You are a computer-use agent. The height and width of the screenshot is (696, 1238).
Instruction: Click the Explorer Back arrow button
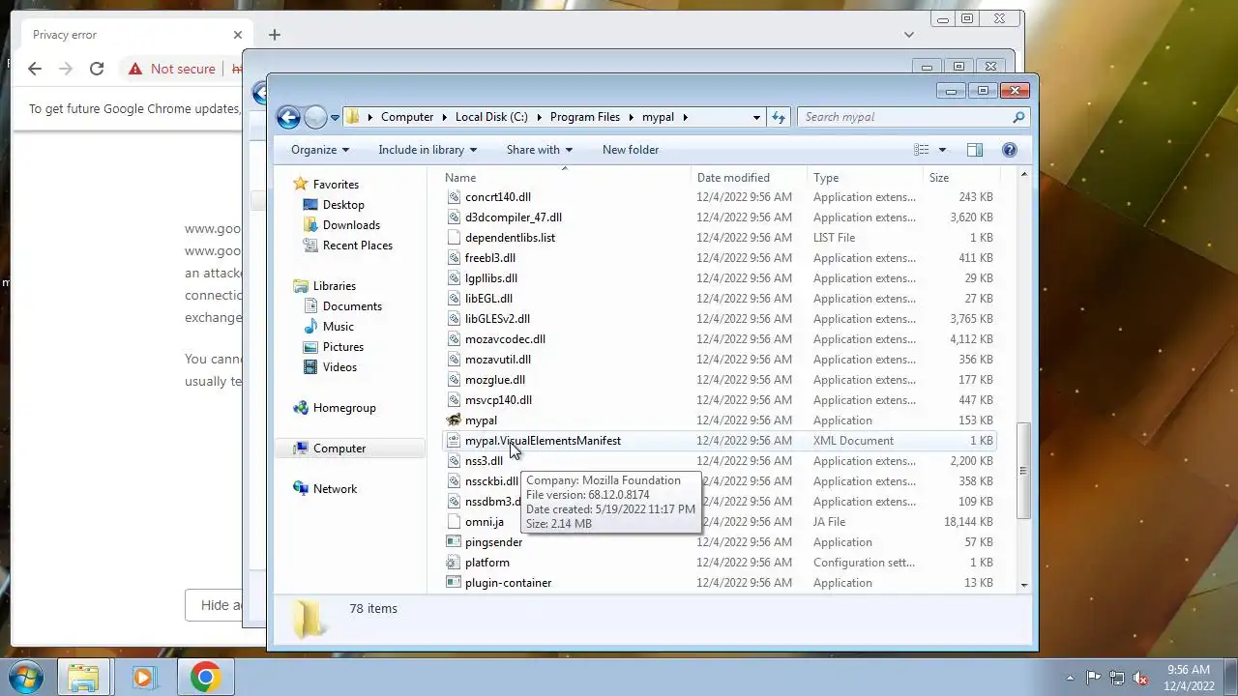288,117
